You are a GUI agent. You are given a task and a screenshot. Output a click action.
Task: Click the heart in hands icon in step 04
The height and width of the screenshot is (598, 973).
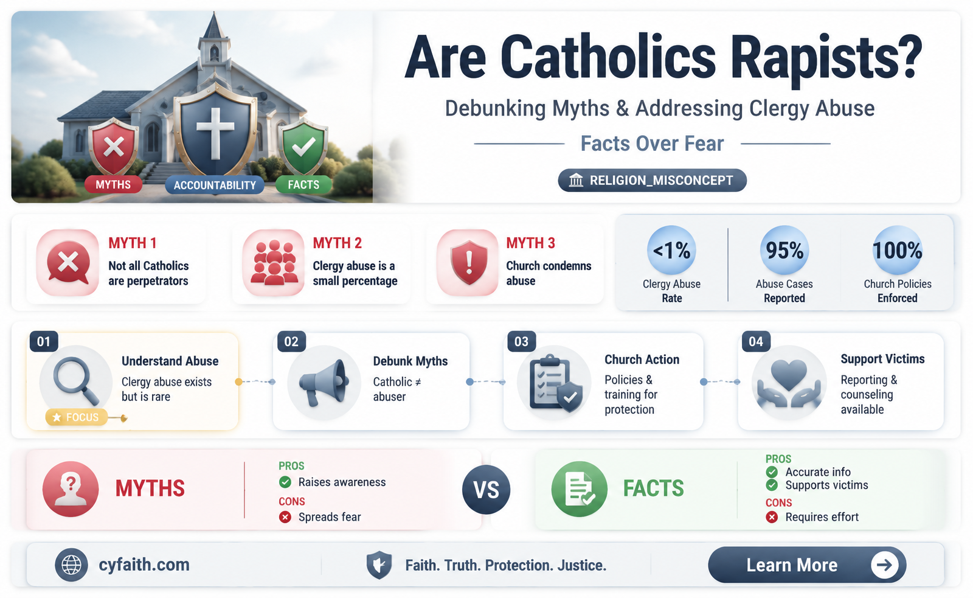point(789,383)
